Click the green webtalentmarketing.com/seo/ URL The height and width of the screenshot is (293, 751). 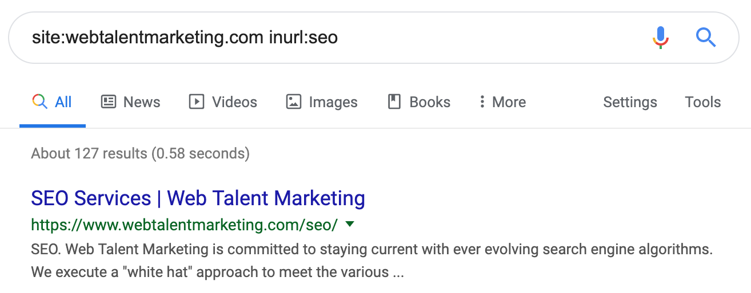185,225
